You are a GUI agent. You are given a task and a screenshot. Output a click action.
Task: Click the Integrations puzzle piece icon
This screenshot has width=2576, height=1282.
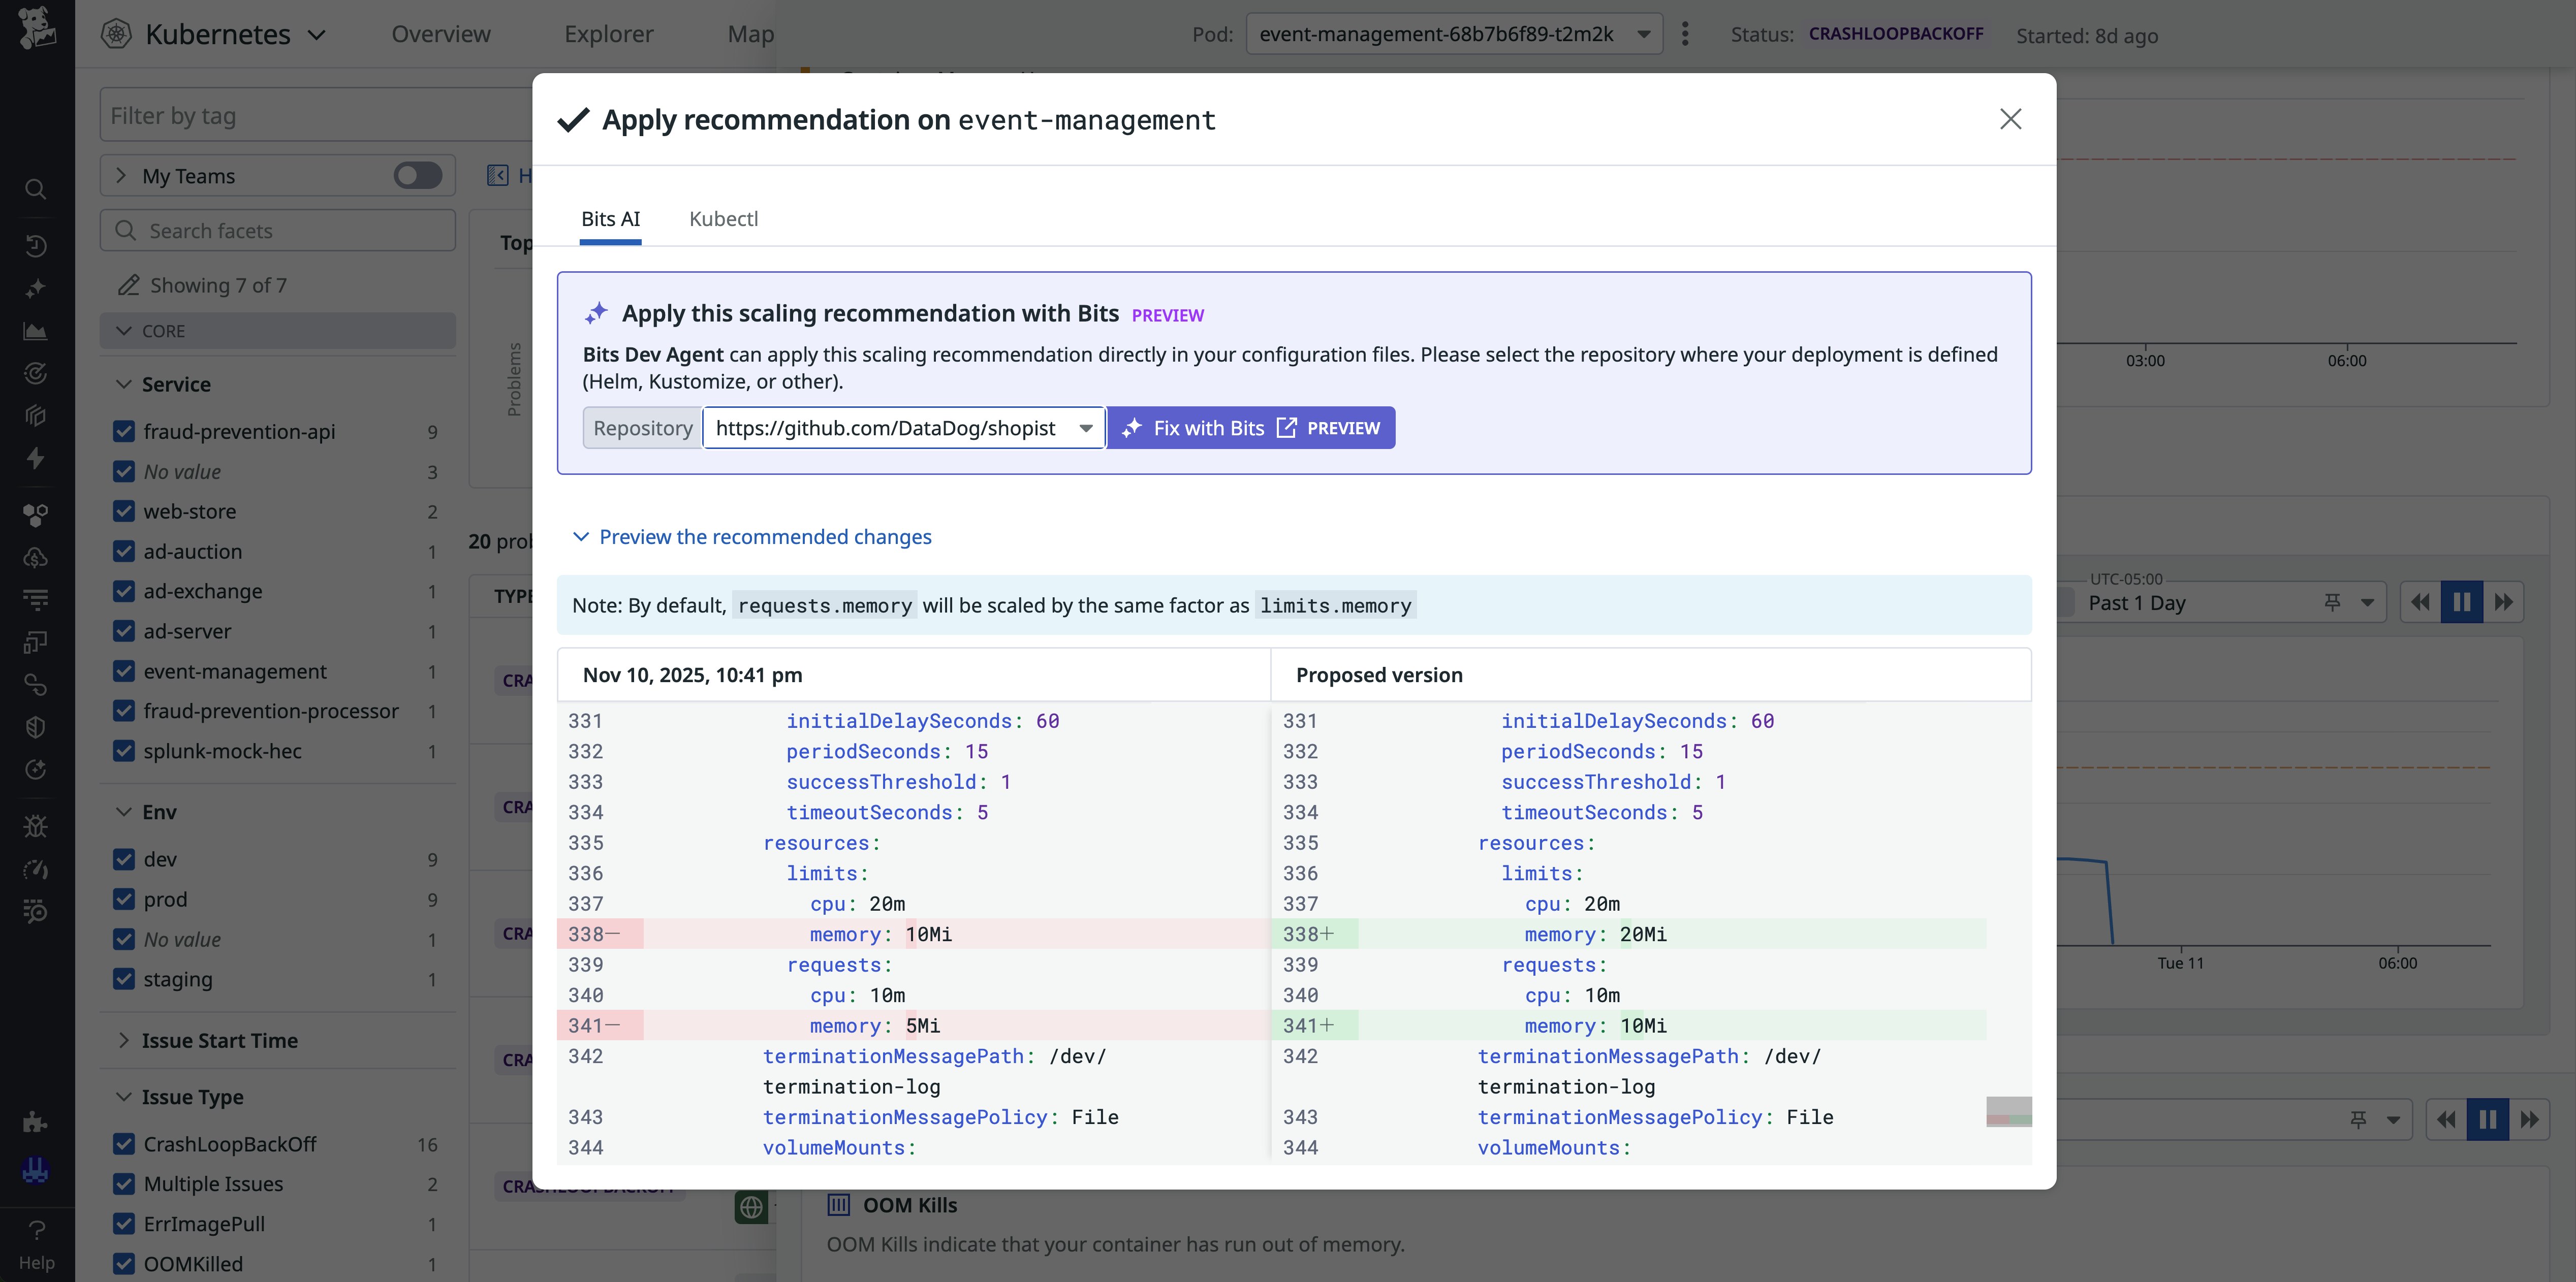point(35,1121)
